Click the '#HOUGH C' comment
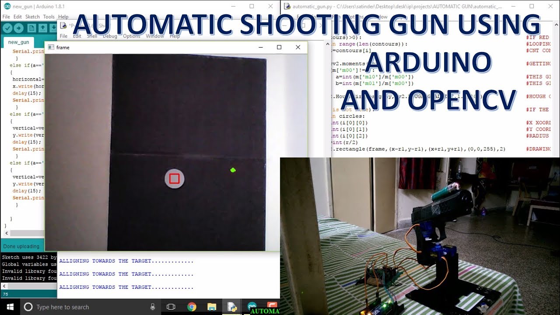This screenshot has height=315, width=560. (539, 96)
